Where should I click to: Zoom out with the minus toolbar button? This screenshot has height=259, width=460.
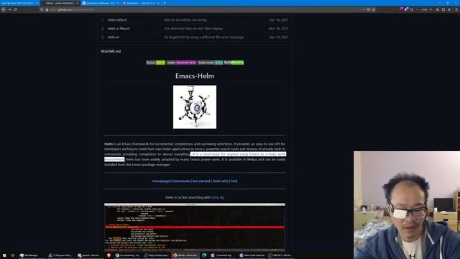tap(418, 9)
